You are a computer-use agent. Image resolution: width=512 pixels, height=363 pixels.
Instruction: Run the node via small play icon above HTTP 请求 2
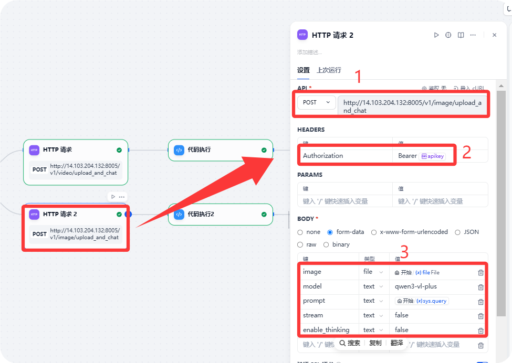click(113, 197)
